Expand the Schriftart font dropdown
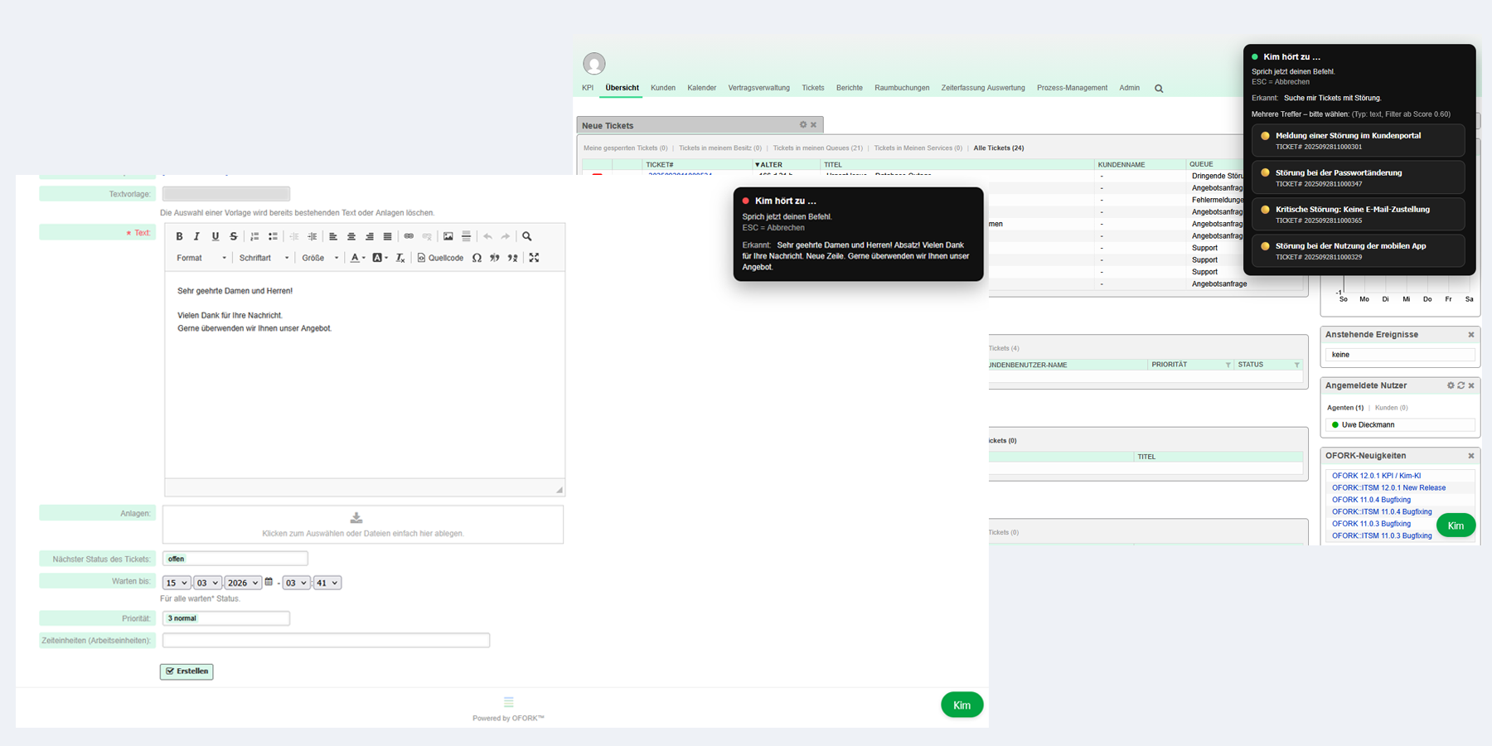 (264, 258)
